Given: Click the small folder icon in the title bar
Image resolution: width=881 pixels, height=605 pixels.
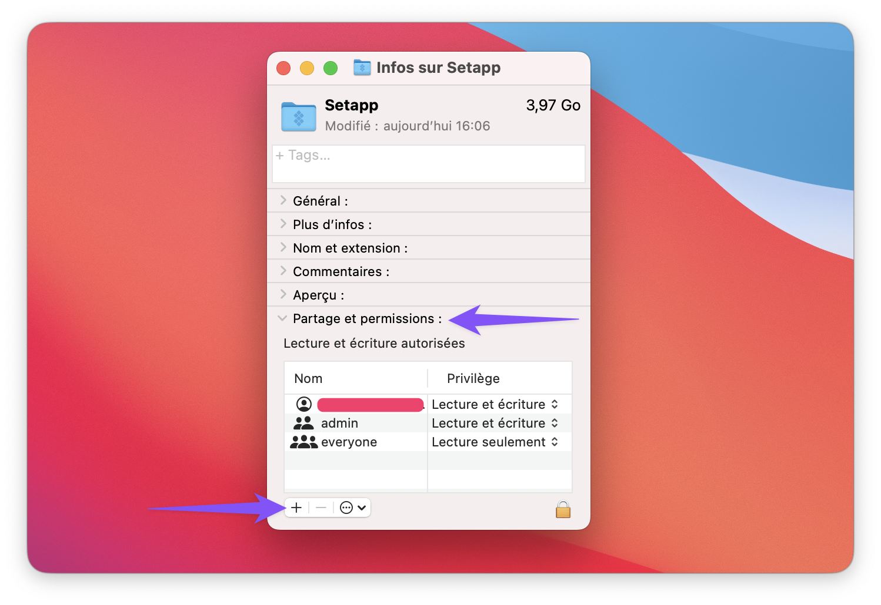Looking at the screenshot, I should point(362,68).
